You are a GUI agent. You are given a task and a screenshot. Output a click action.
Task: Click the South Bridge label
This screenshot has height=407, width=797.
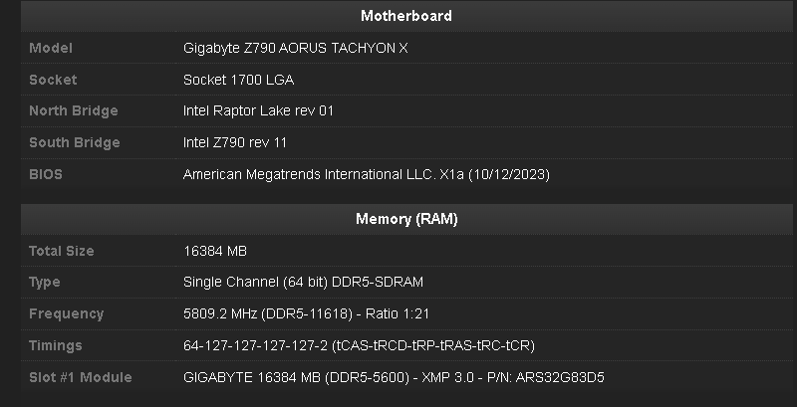click(x=75, y=142)
